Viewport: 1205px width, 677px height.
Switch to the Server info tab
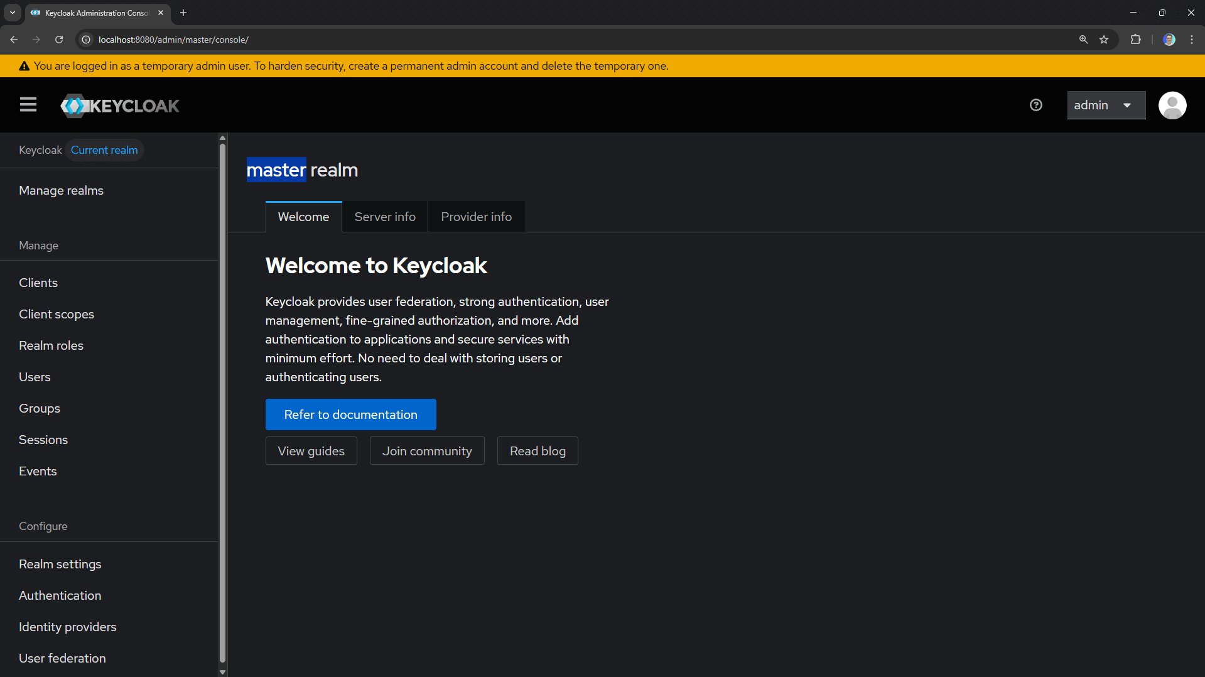click(384, 216)
